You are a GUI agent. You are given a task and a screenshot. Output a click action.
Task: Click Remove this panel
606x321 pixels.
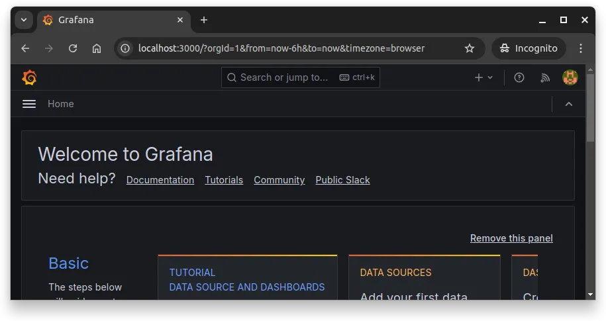511,238
